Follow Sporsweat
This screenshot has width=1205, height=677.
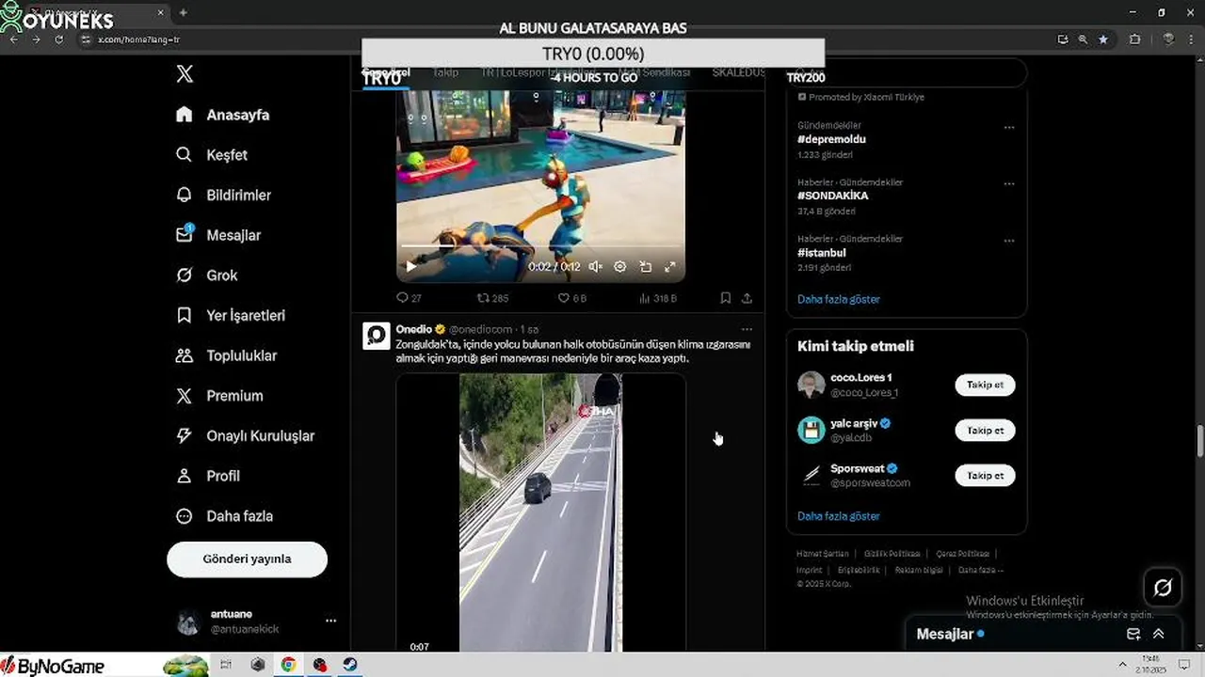(985, 476)
